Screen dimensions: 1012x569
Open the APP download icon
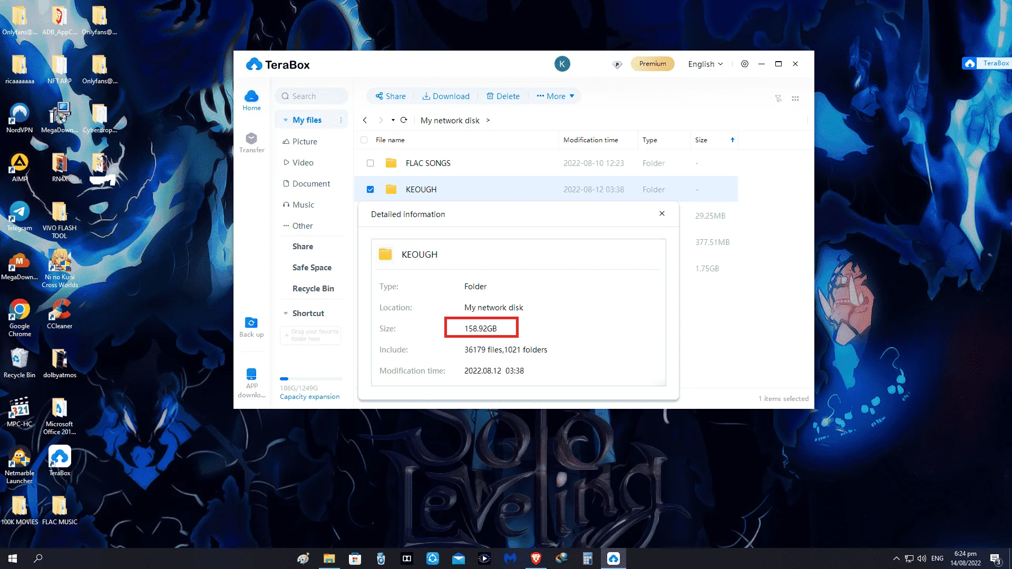point(251,382)
